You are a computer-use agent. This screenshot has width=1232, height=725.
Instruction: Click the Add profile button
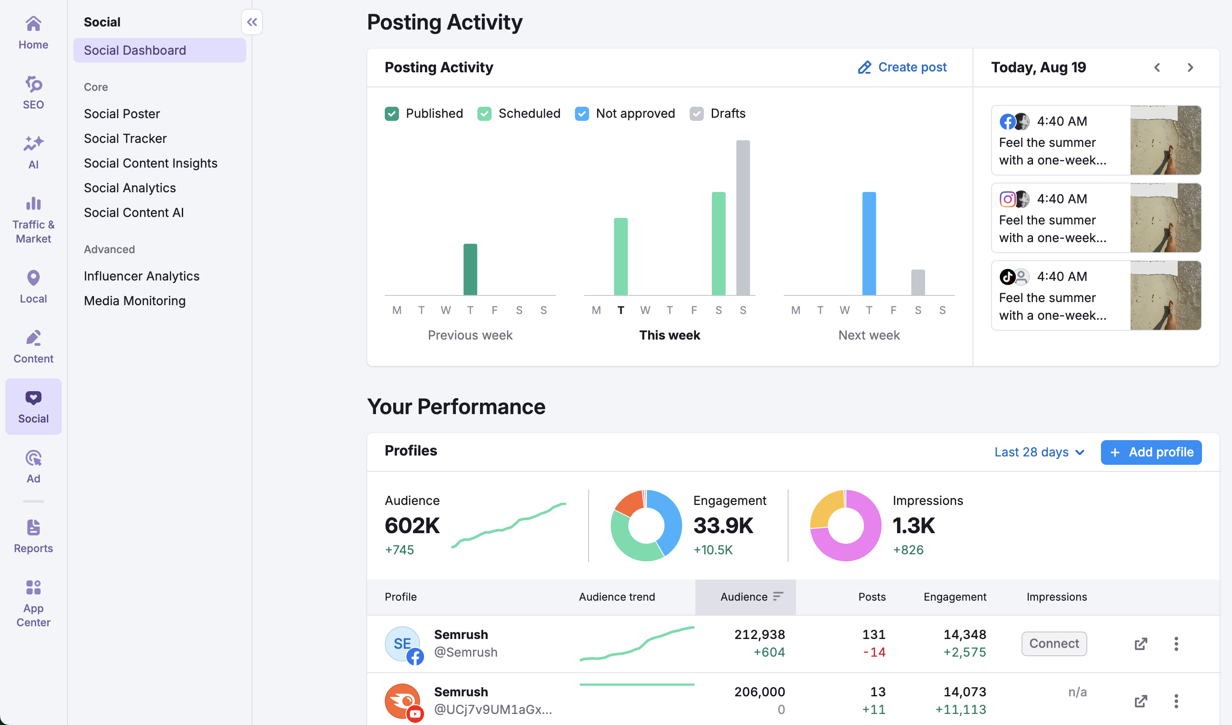point(1151,452)
